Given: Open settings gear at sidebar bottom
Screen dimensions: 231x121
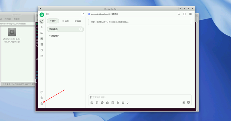Looking at the screenshot, I should coord(42,104).
